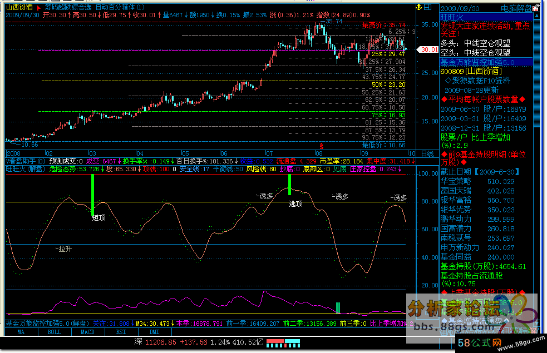Click the 截止日期【2009-6-30】 line

point(480,172)
